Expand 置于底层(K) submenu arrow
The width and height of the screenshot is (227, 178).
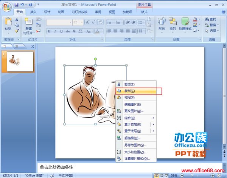153,131
